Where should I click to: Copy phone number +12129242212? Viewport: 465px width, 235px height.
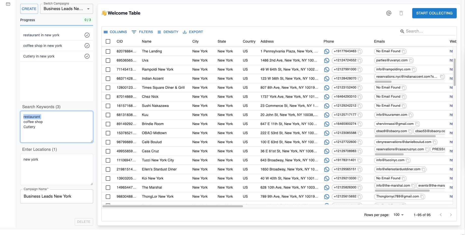360,106
